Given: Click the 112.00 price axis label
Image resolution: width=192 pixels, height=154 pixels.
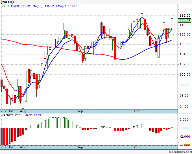Looking at the screenshot, I should (185, 16).
